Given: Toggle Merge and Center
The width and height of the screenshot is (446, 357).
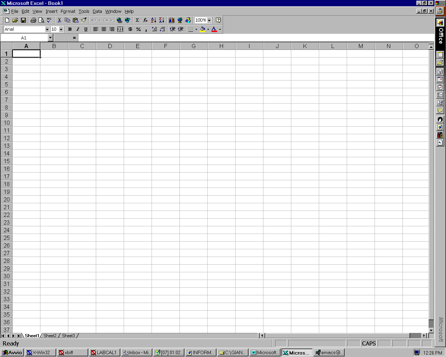Looking at the screenshot, I should 120,29.
